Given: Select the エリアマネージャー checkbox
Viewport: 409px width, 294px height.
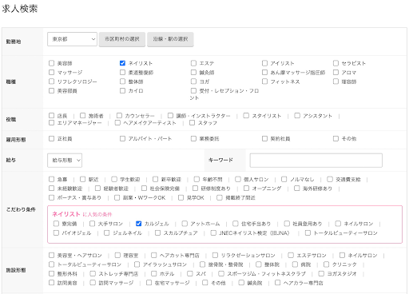Looking at the screenshot, I should coord(51,122).
